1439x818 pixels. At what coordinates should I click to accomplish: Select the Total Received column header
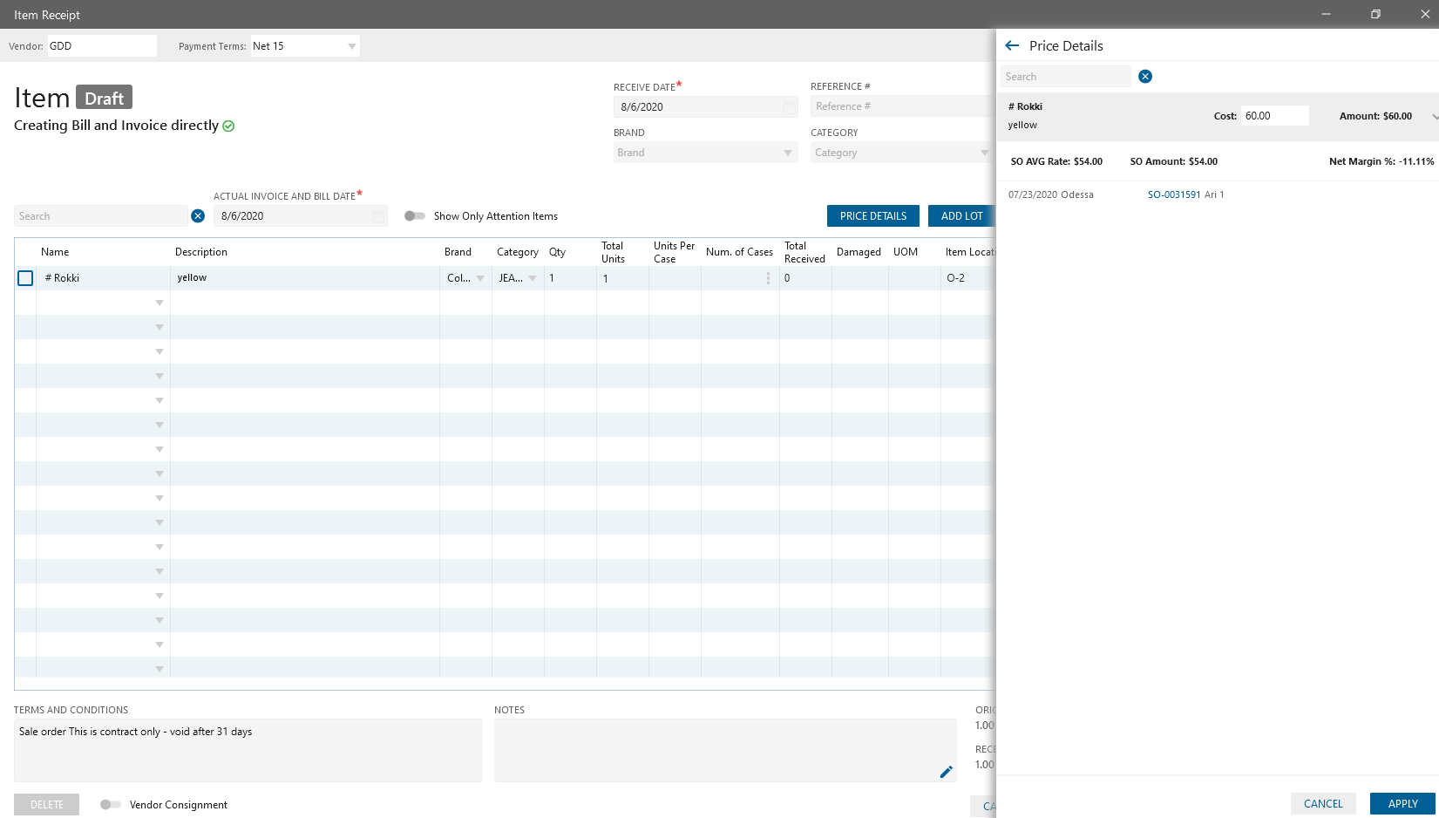coord(804,252)
